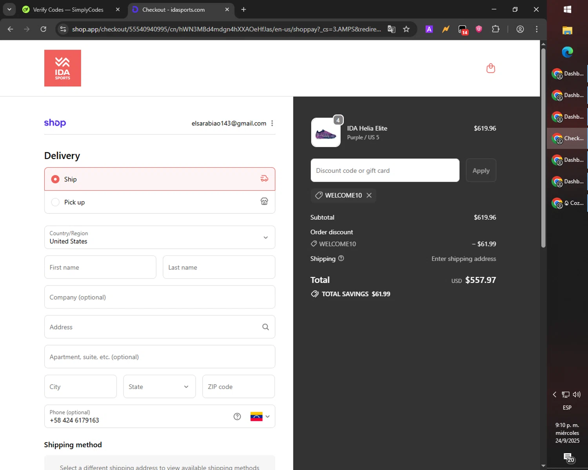The width and height of the screenshot is (588, 470).
Task: Click the ZIP code field
Action: 238,387
